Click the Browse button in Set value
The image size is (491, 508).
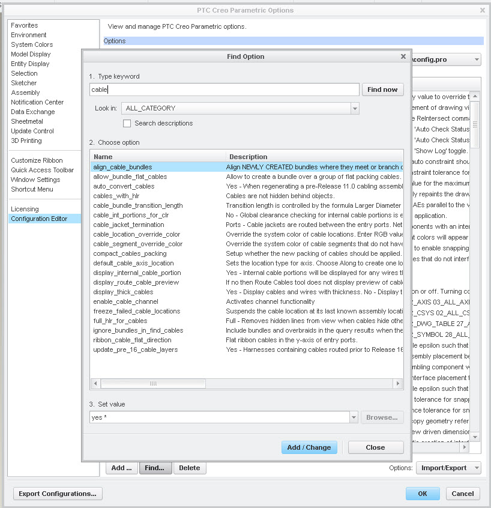point(382,417)
